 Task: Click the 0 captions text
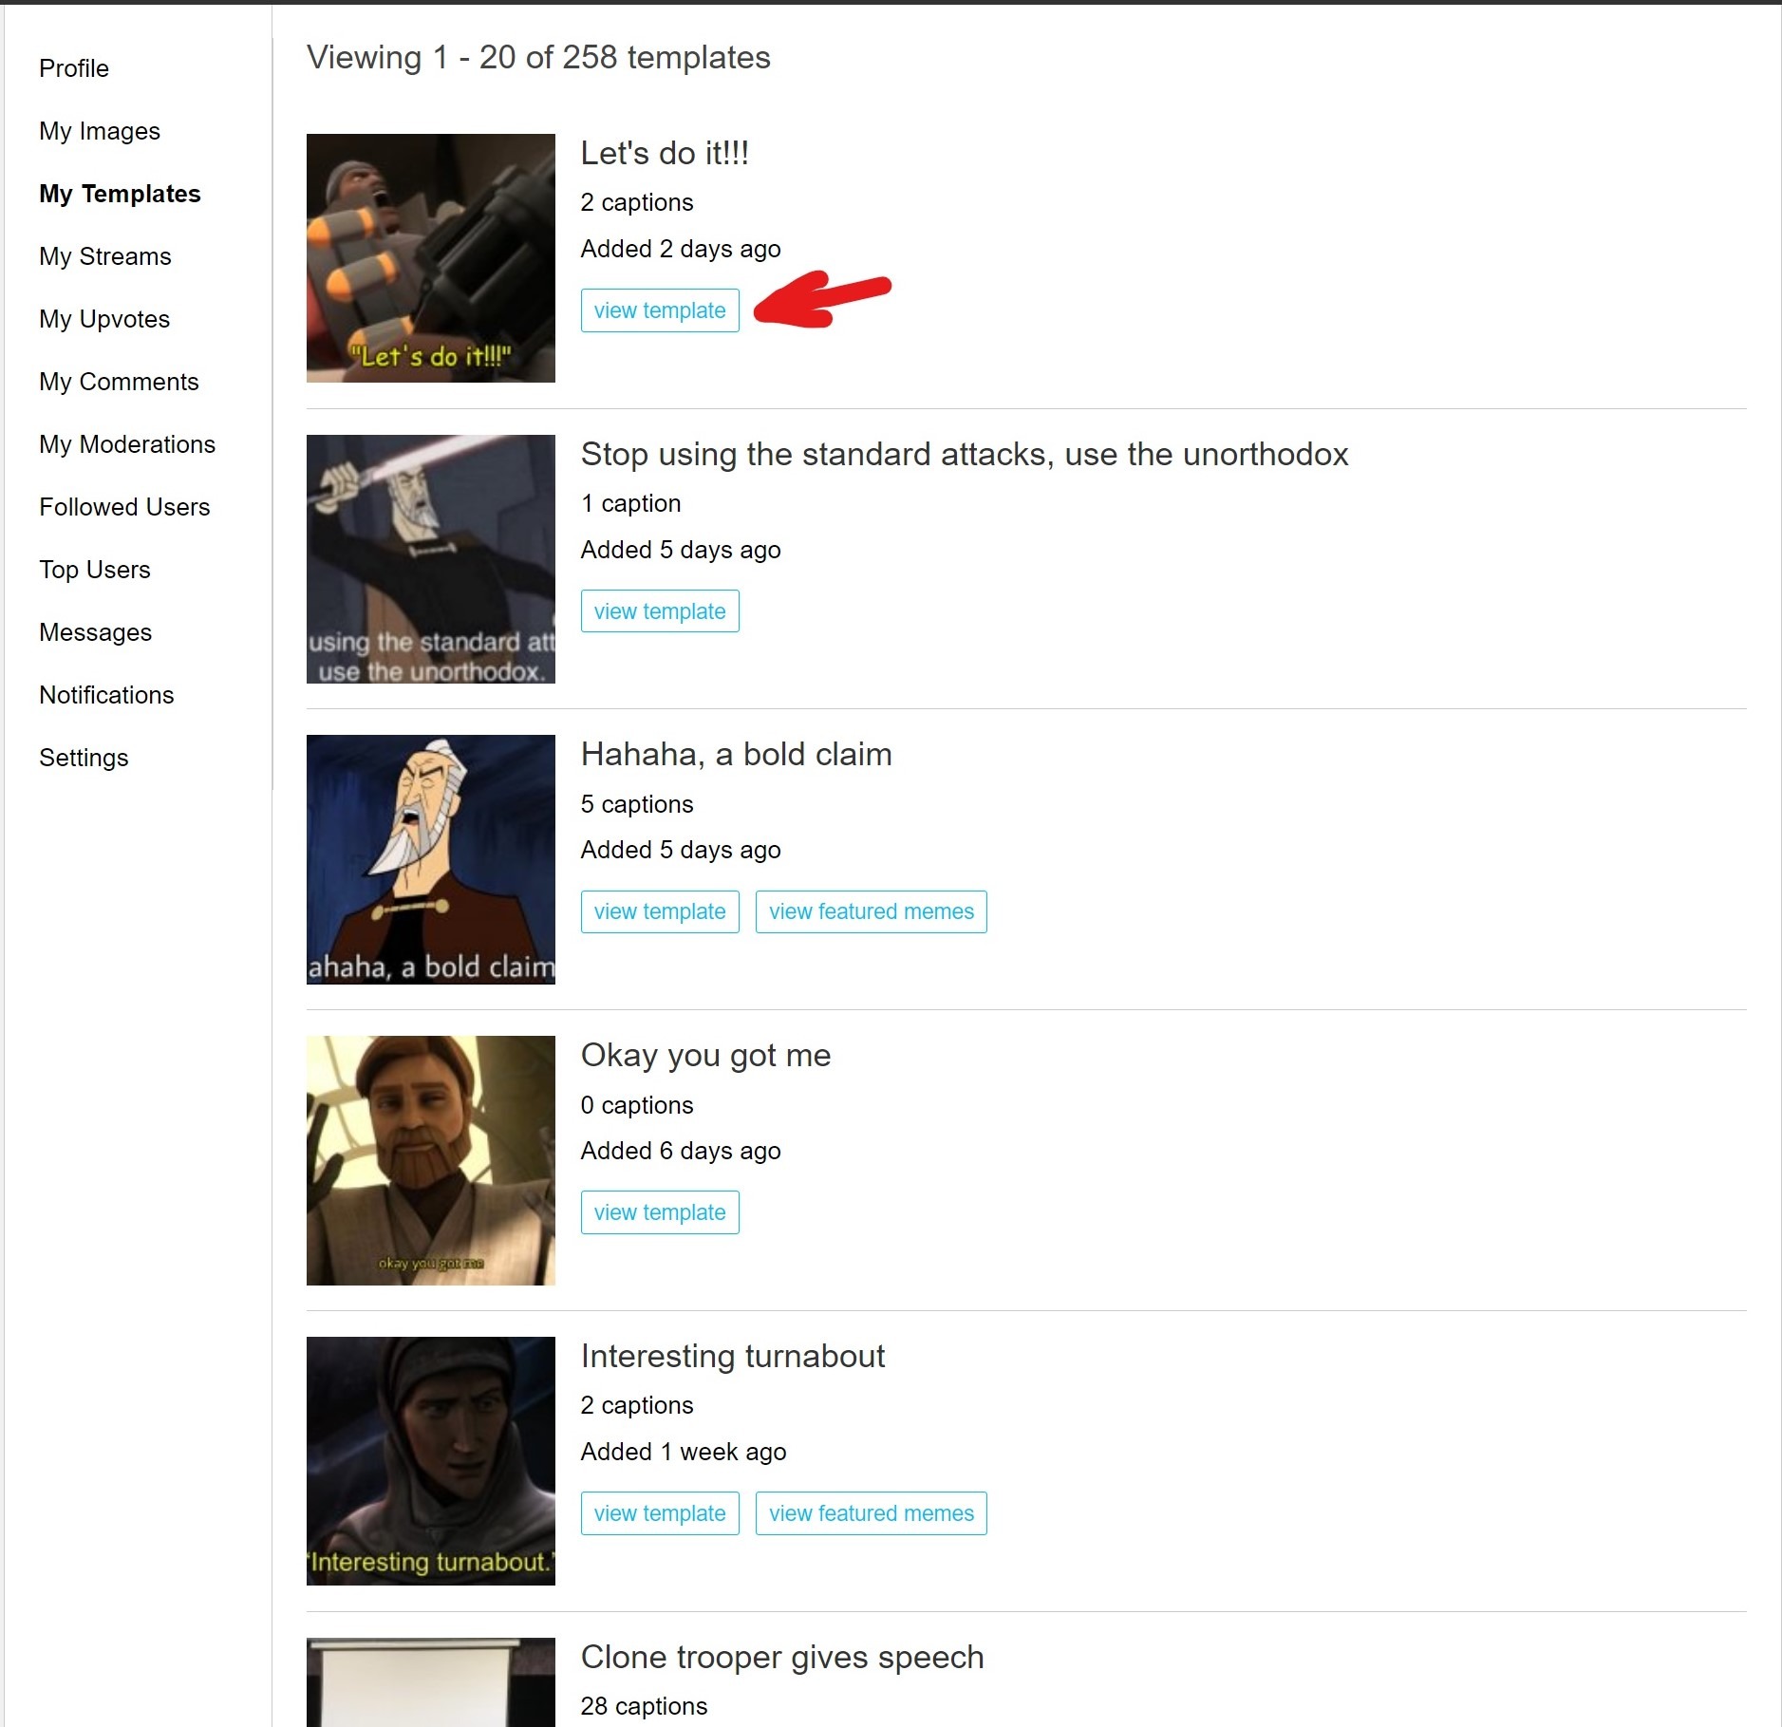tap(637, 1105)
